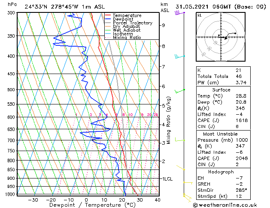Click the -30 temperature axis tick label

[33, 200]
